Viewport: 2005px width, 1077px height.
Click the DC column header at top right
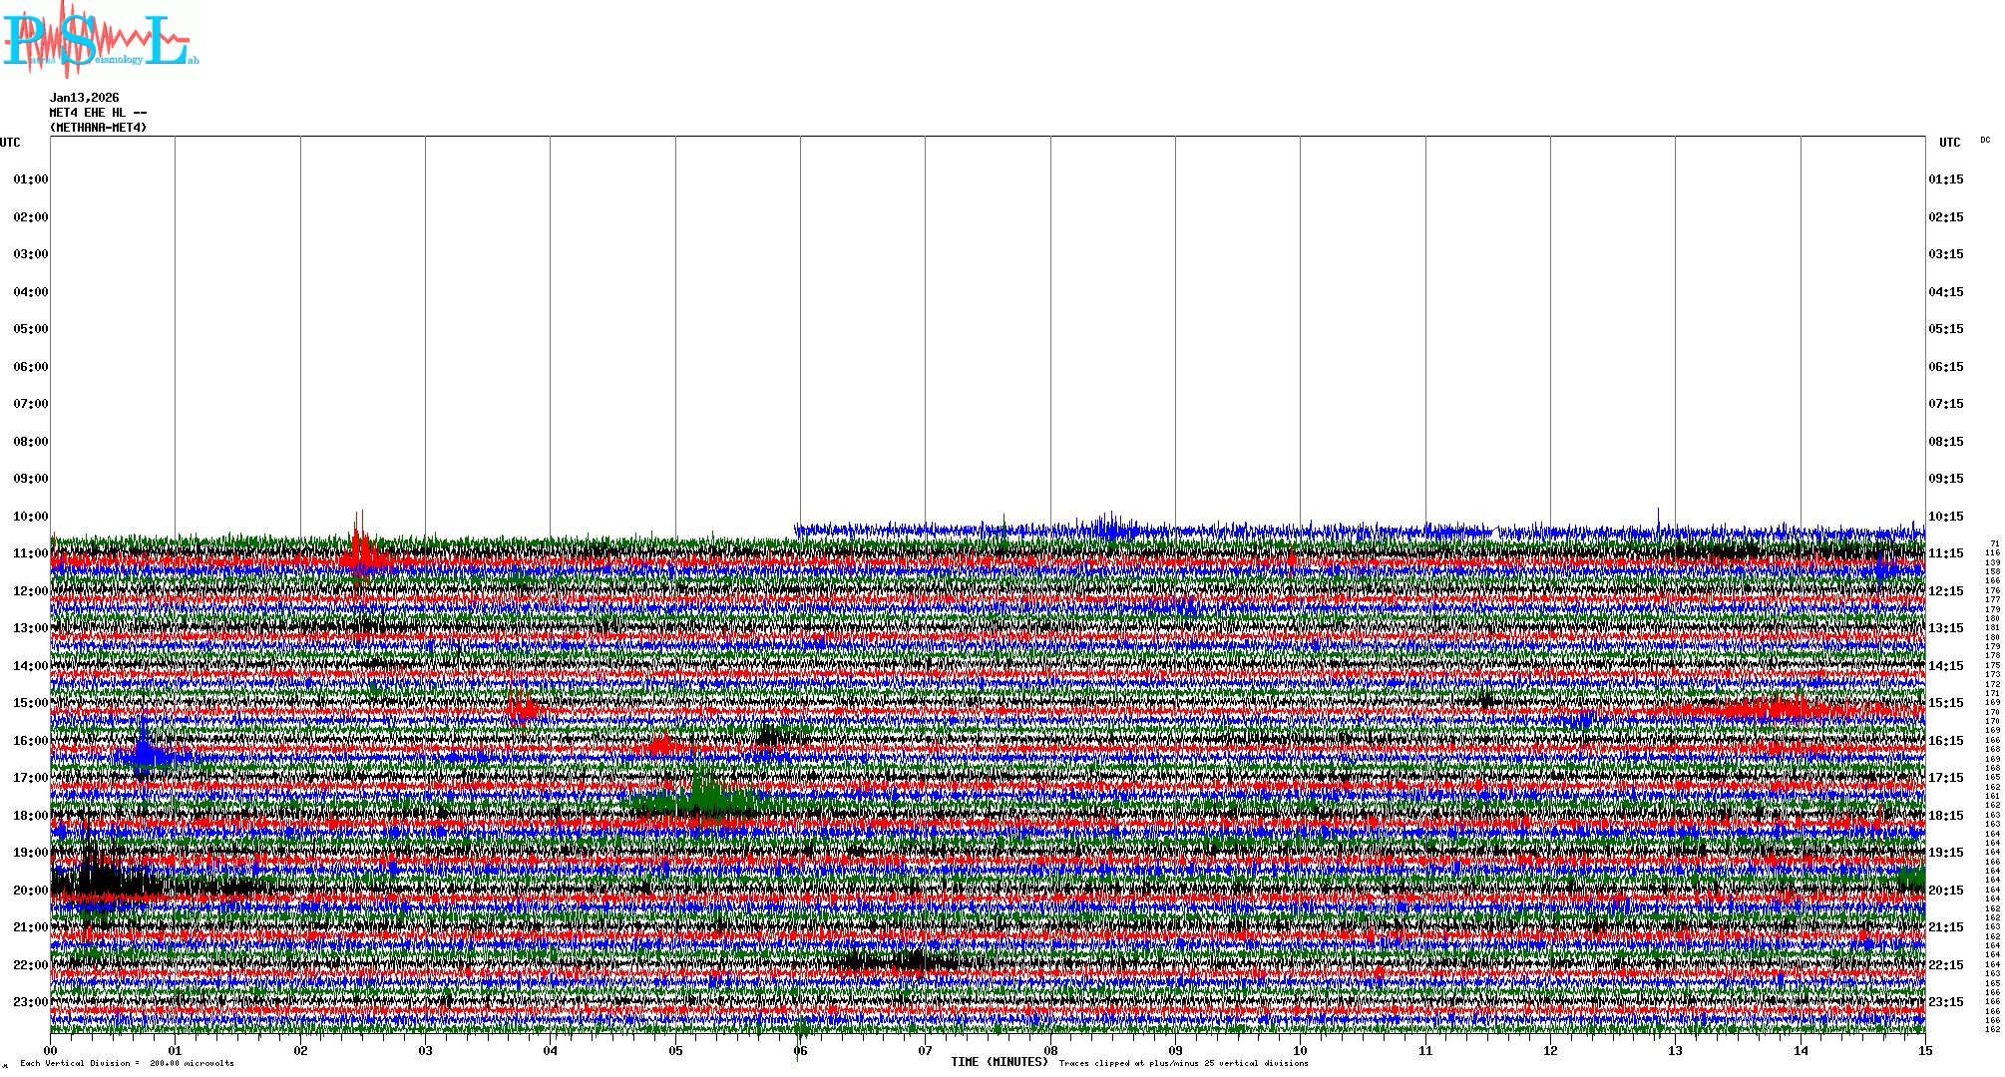pyautogui.click(x=1984, y=141)
